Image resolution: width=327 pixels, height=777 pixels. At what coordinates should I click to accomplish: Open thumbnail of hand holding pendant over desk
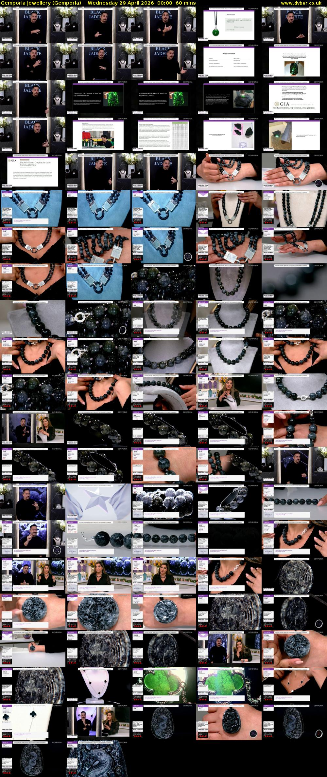[x=33, y=649]
